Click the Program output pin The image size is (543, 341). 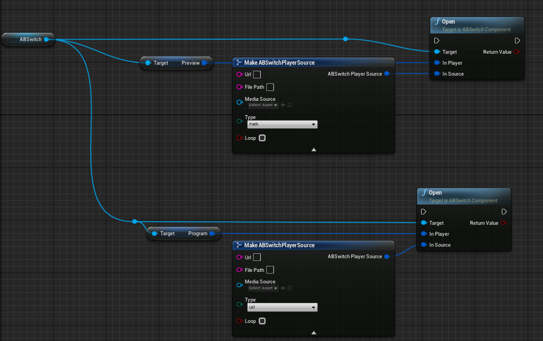[212, 234]
